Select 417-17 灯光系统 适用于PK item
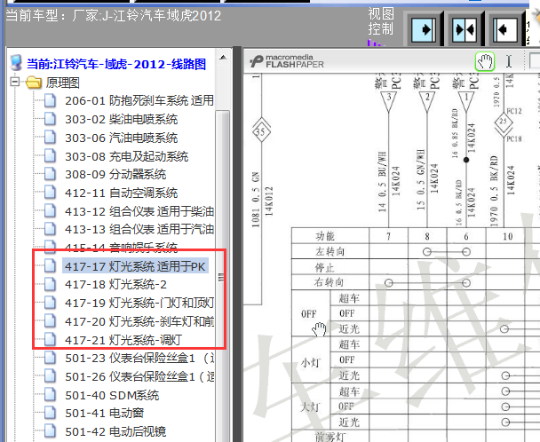The width and height of the screenshot is (540, 442). click(135, 266)
